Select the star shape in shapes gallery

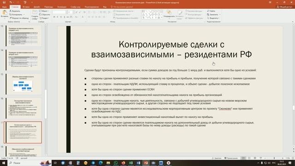pos(159,18)
